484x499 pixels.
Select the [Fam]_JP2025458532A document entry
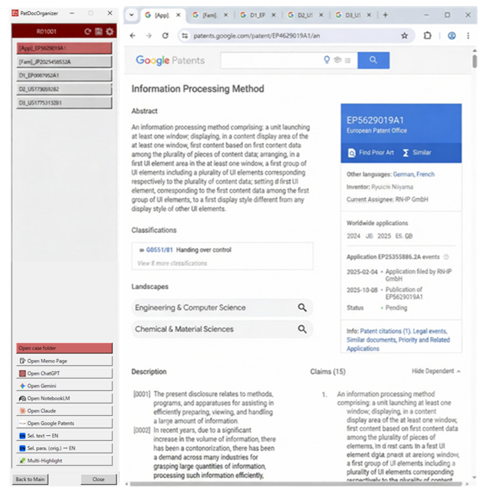(x=64, y=62)
